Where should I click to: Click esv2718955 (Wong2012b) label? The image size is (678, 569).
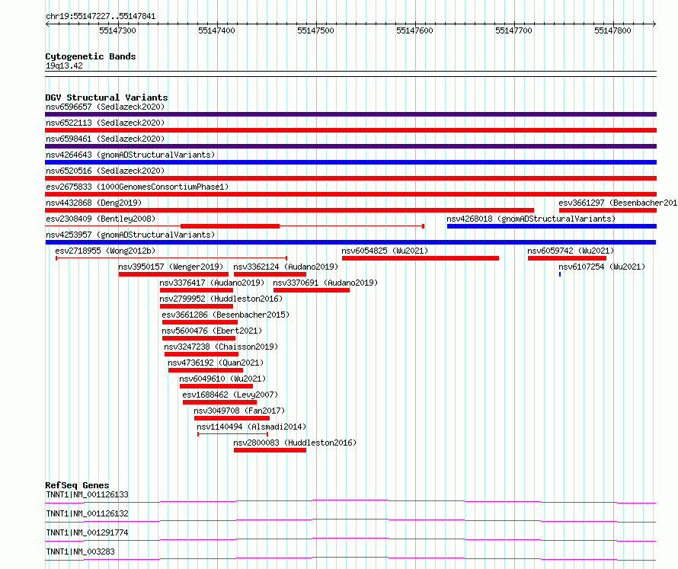click(x=105, y=251)
